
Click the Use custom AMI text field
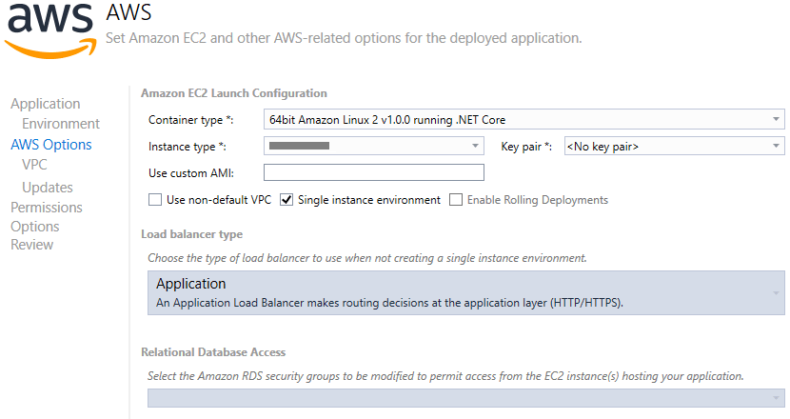point(373,172)
